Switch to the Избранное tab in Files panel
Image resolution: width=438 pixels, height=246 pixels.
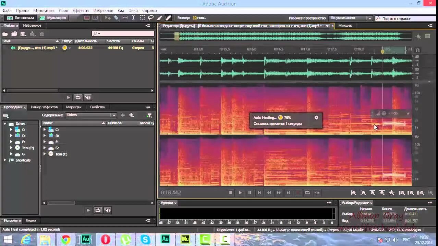click(x=32, y=26)
